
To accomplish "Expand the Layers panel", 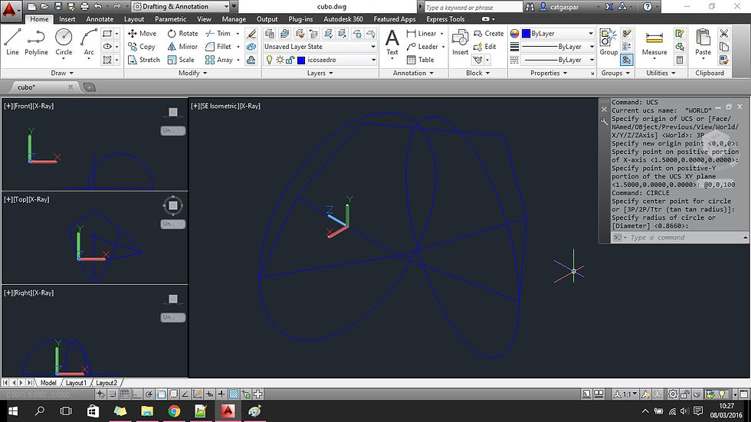I will point(320,73).
